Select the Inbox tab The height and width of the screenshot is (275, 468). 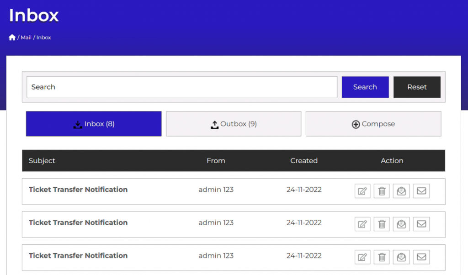click(x=93, y=123)
